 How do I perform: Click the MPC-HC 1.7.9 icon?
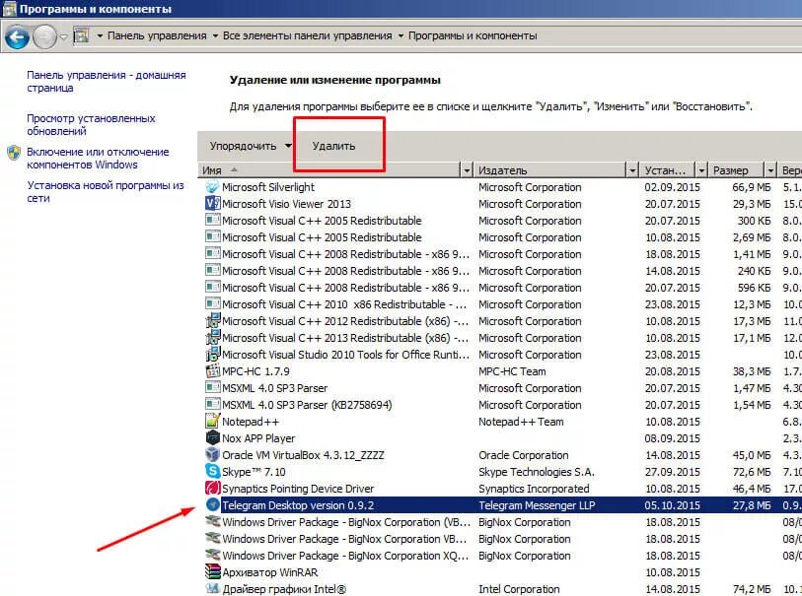(212, 371)
